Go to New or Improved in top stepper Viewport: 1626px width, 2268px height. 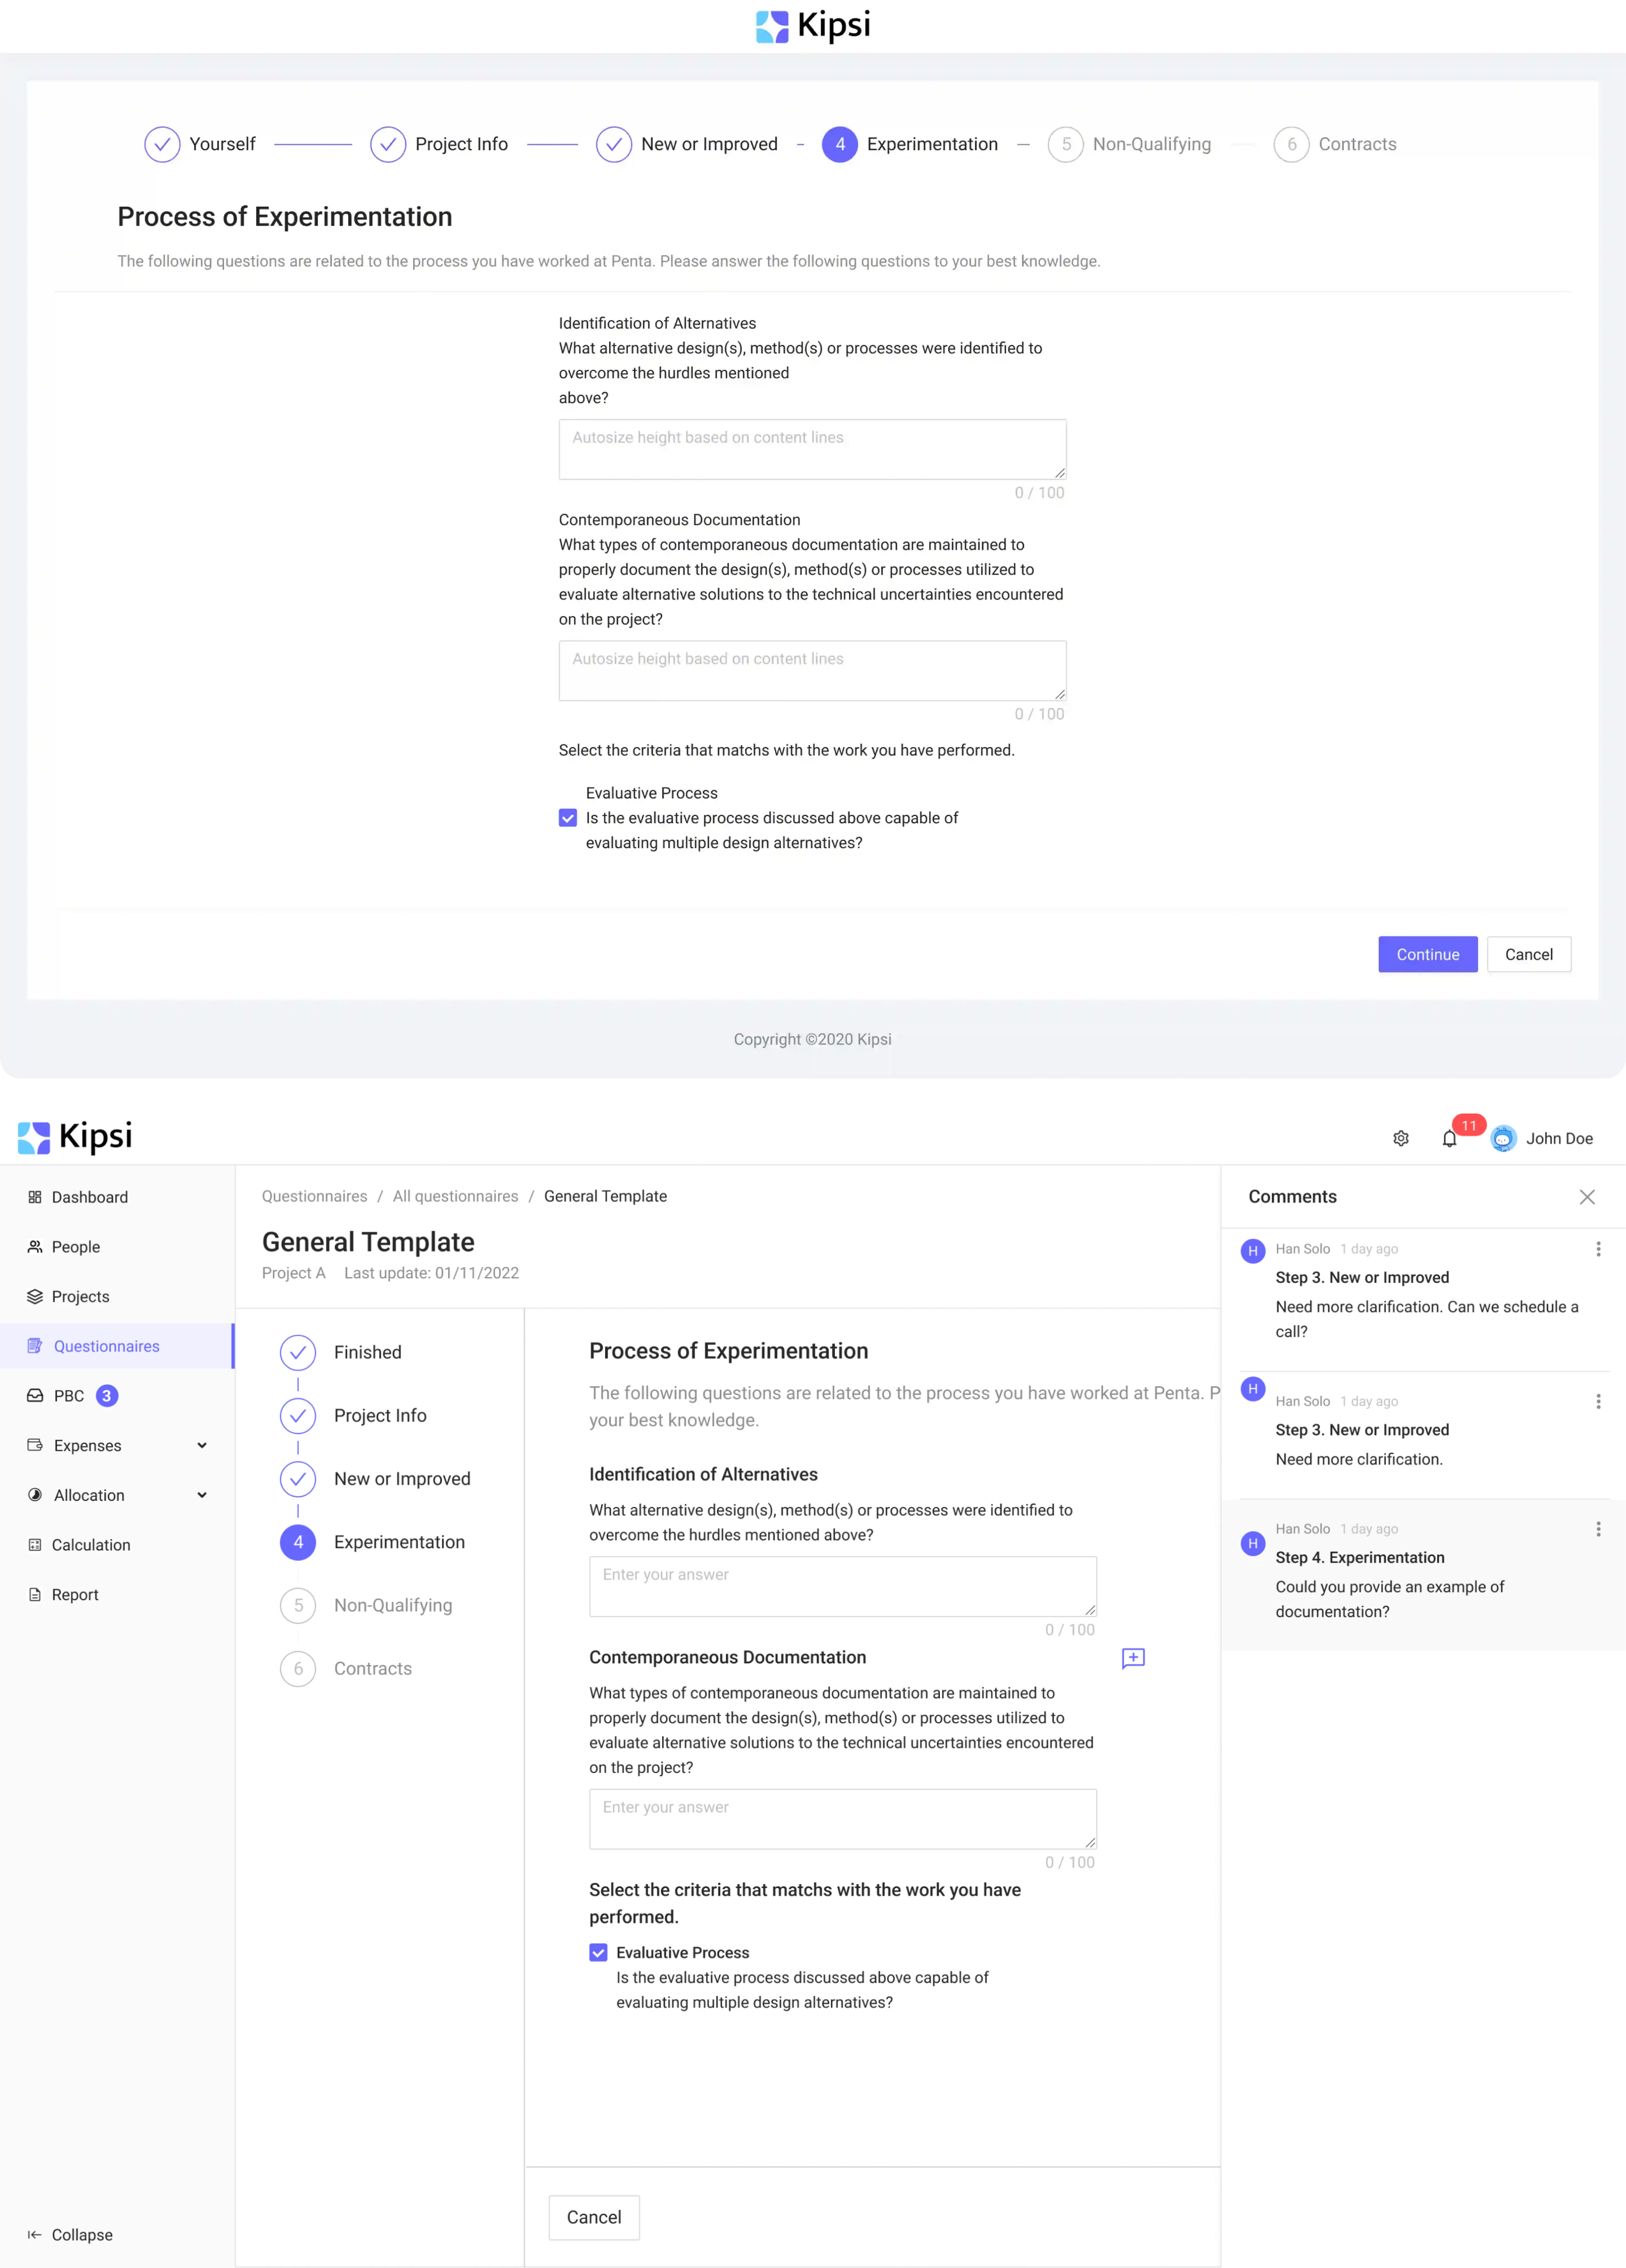687,144
